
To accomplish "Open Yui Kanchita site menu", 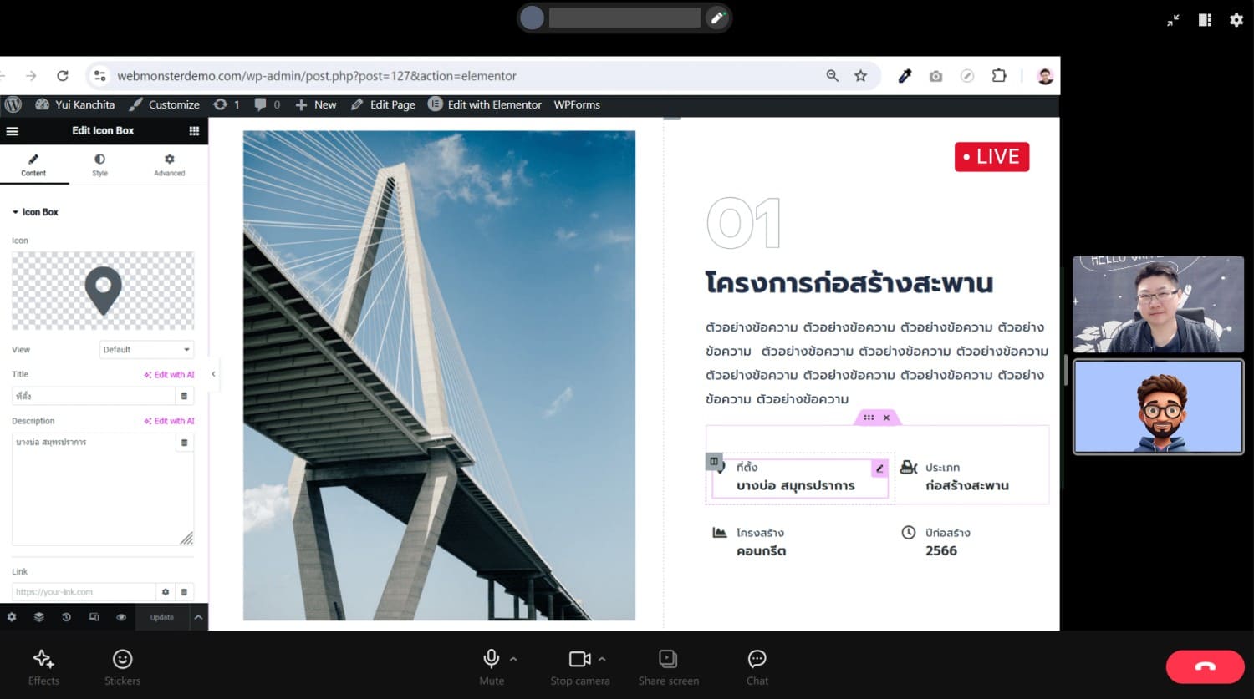I will 75,104.
